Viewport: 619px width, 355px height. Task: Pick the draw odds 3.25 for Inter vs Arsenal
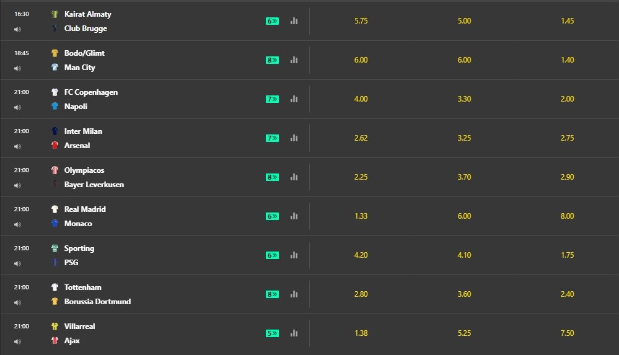tap(464, 138)
